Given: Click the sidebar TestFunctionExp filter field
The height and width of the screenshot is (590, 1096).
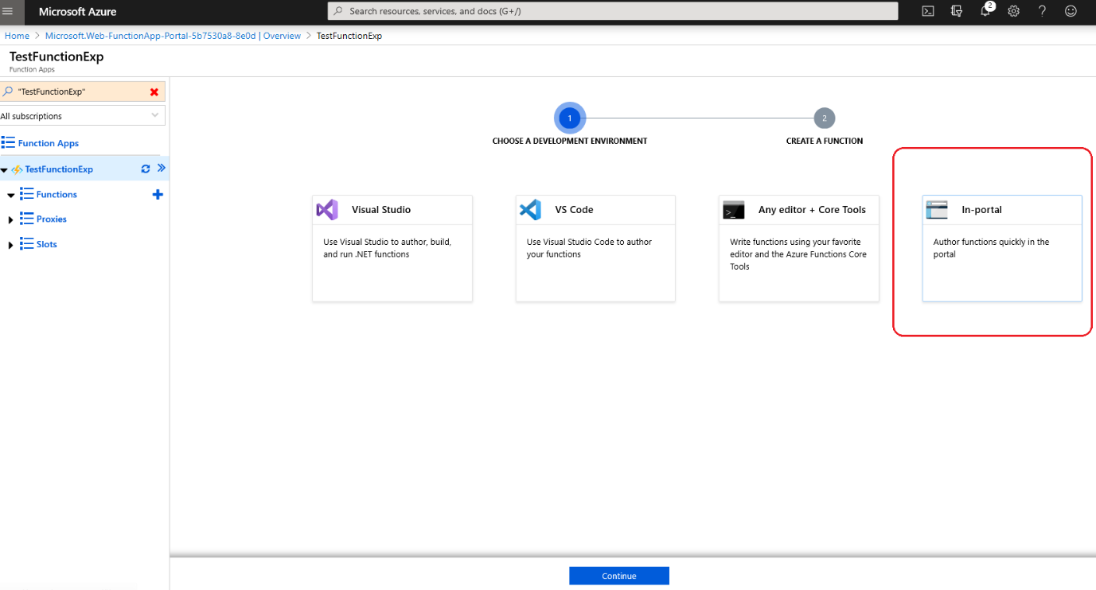Looking at the screenshot, I should click(83, 92).
